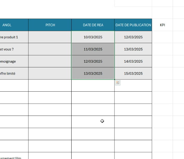
Task: Select the DATE DE PUBLICATION header cell
Action: (133, 25)
